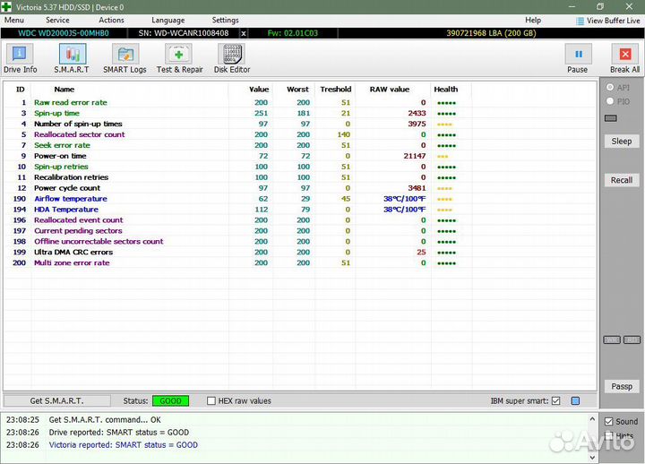
Task: Select the PIO radio button
Action: point(611,101)
